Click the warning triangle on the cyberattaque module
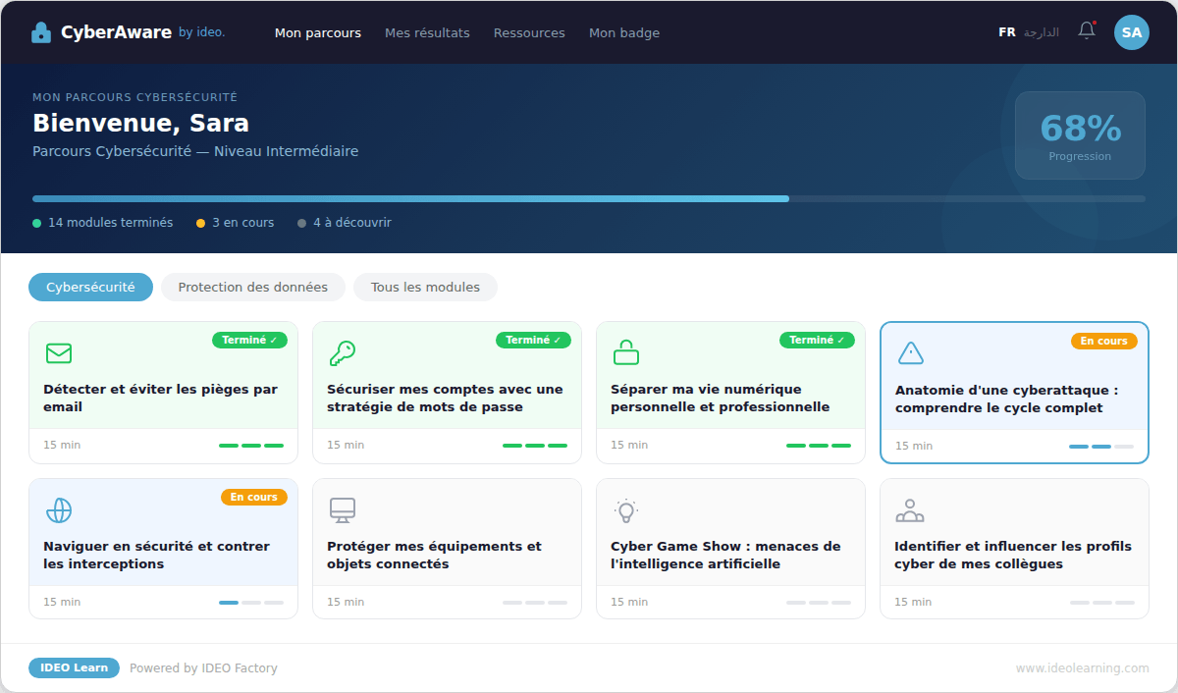This screenshot has height=693, width=1178. pyautogui.click(x=910, y=353)
